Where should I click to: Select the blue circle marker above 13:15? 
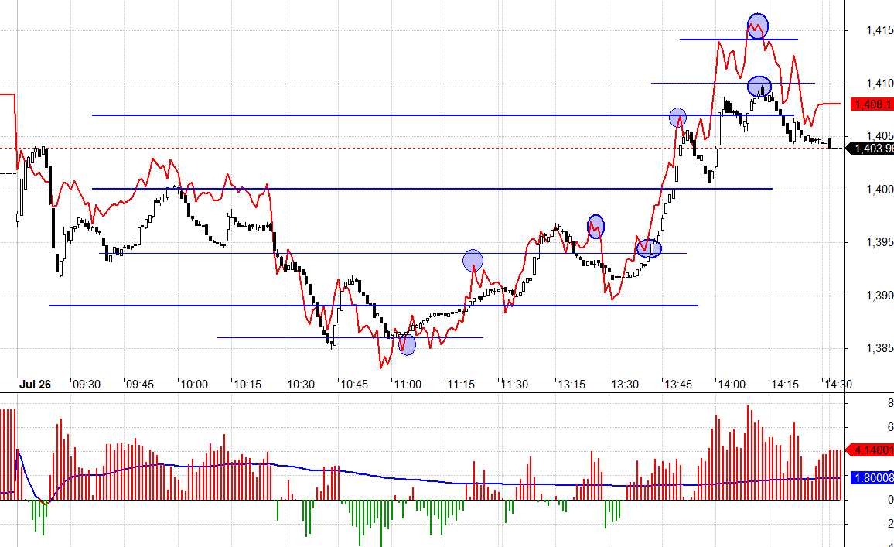pos(595,226)
